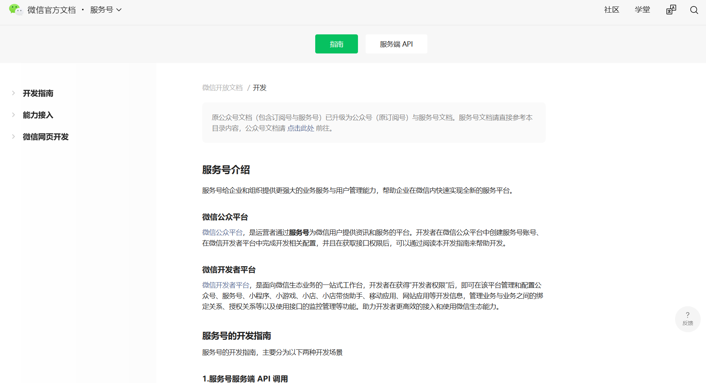Click the 微信官方文档 title link
706x383 pixels.
click(x=52, y=10)
